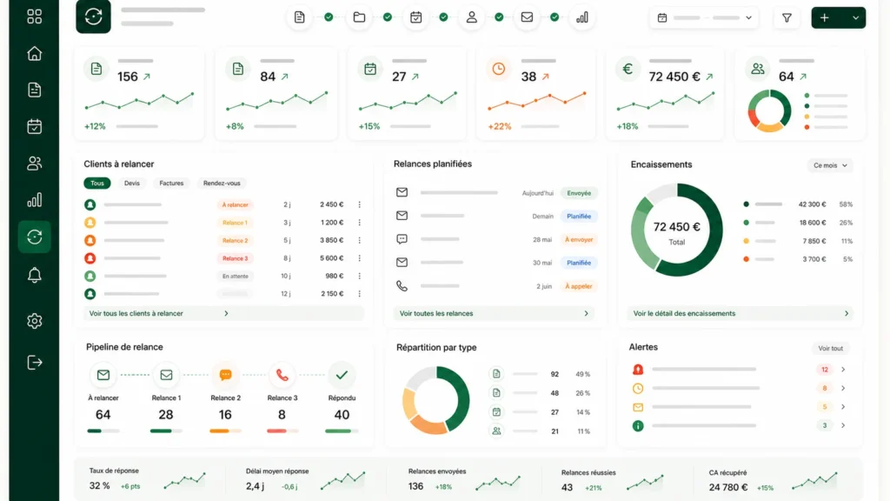Image resolution: width=890 pixels, height=501 pixels.
Task: Click the phone icon in Relances planifiées
Action: [402, 285]
